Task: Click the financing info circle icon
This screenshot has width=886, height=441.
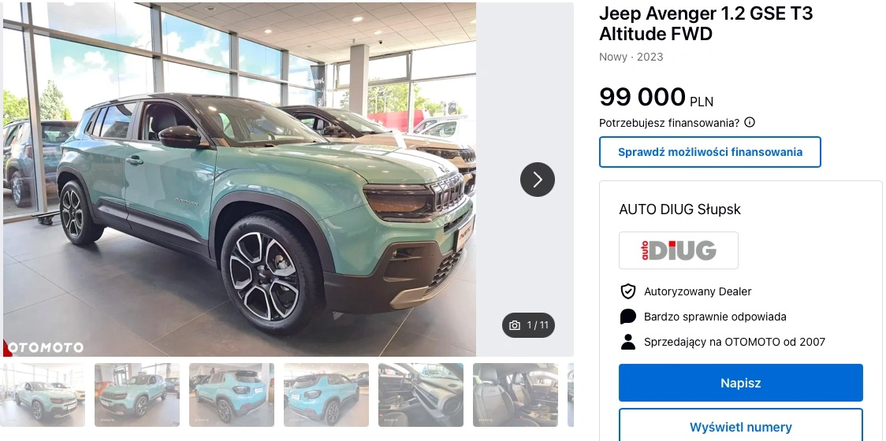Action: pyautogui.click(x=750, y=122)
